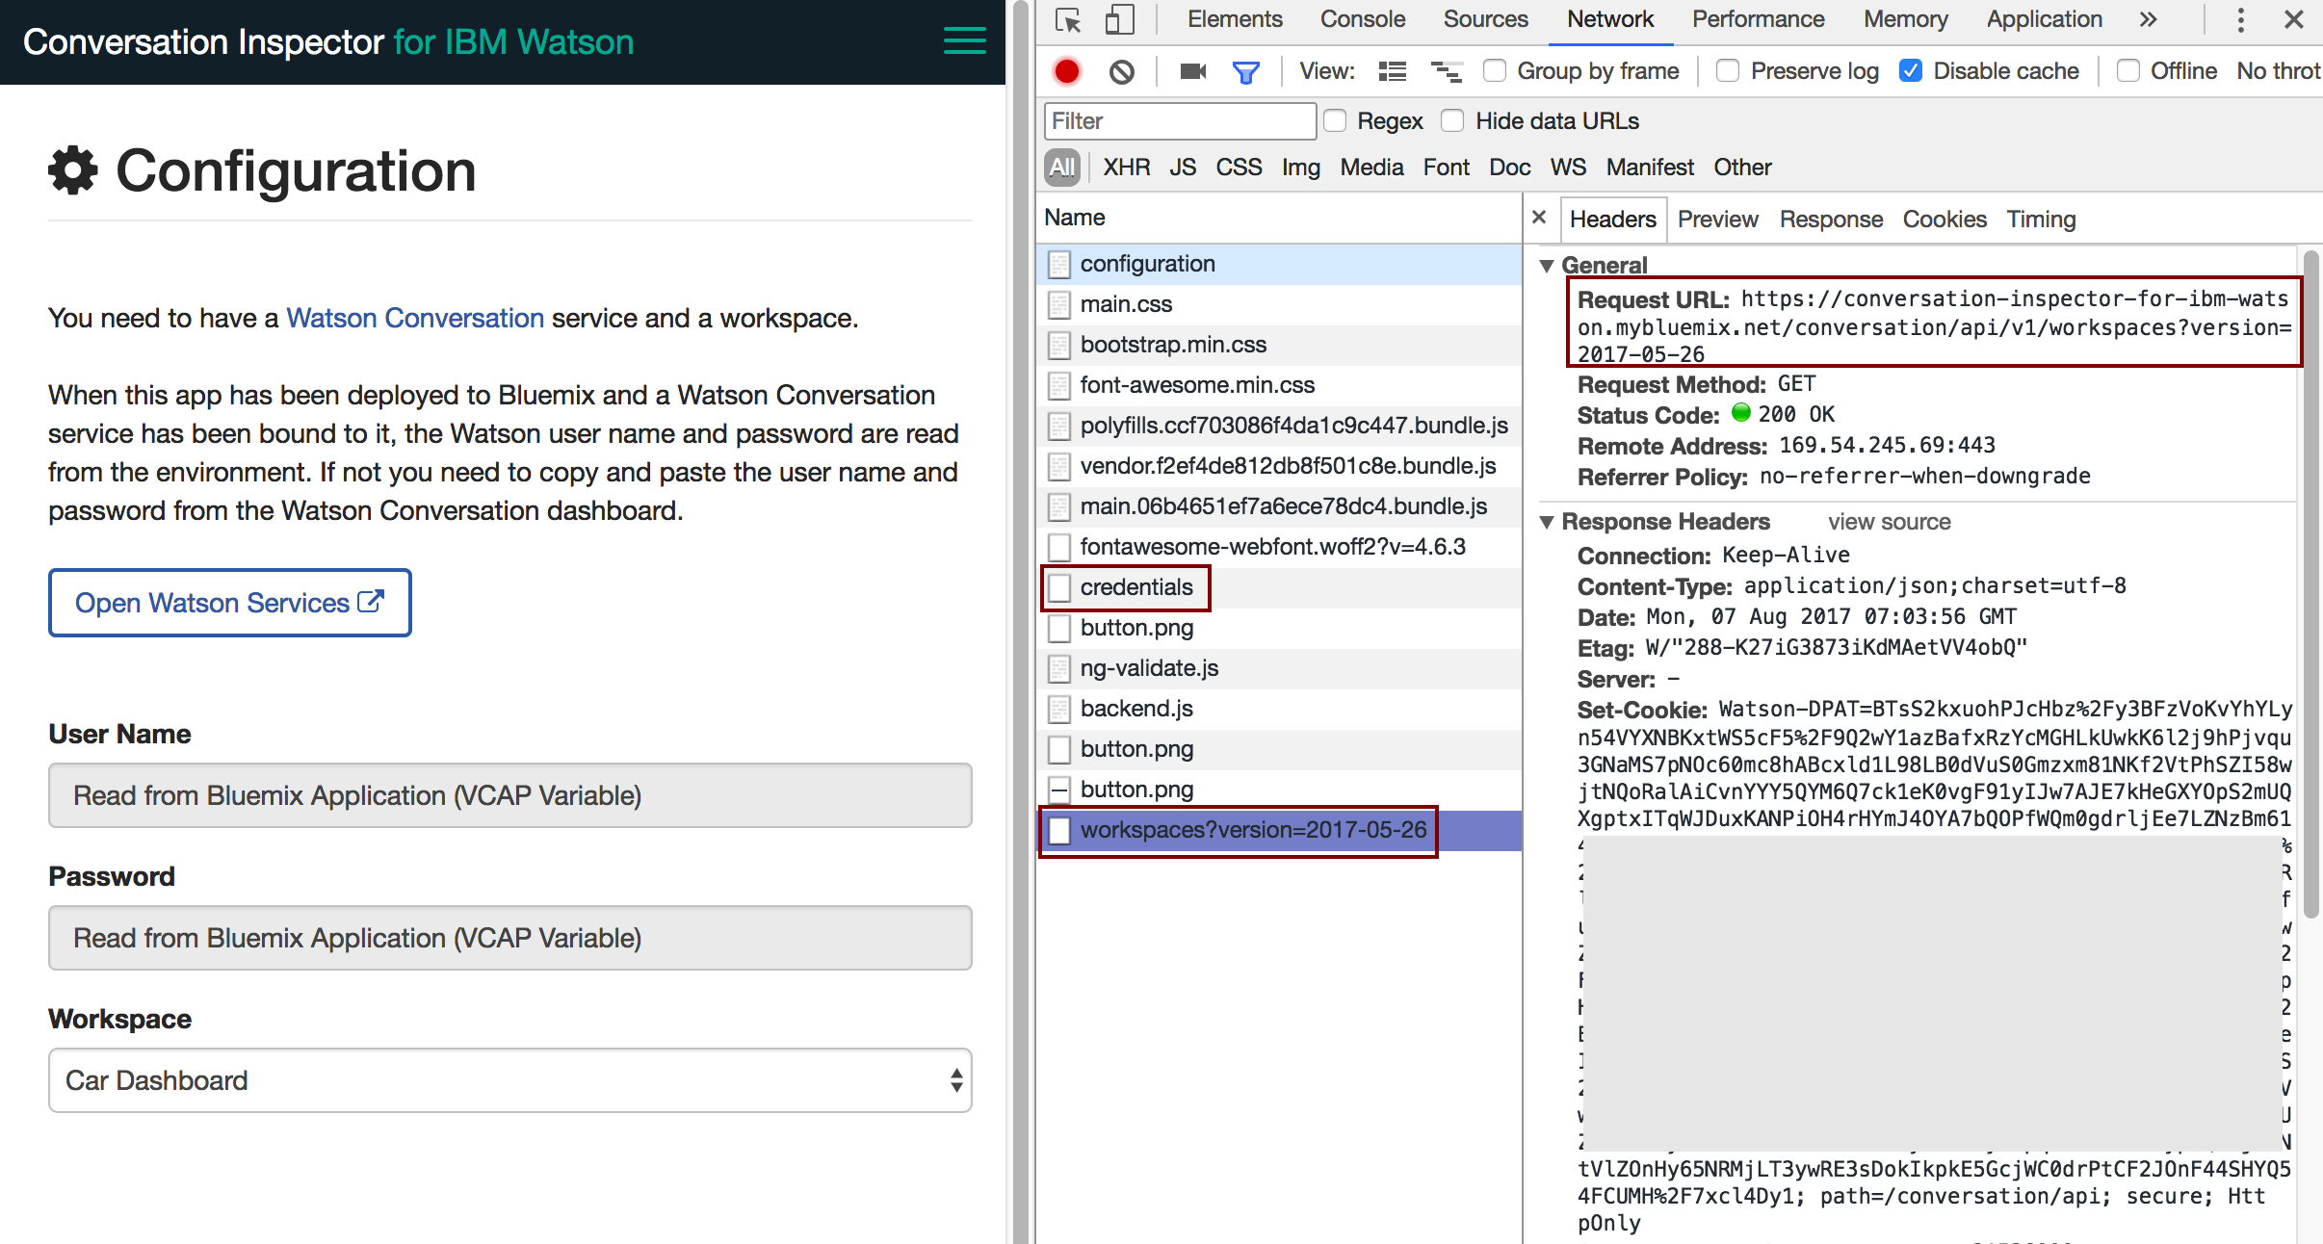2323x1244 pixels.
Task: Open the Cookies tab for request
Action: (x=1945, y=220)
